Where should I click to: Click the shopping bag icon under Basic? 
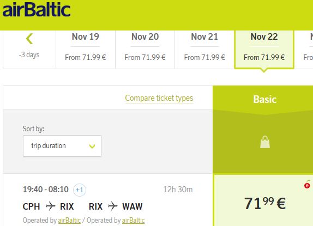click(x=265, y=142)
